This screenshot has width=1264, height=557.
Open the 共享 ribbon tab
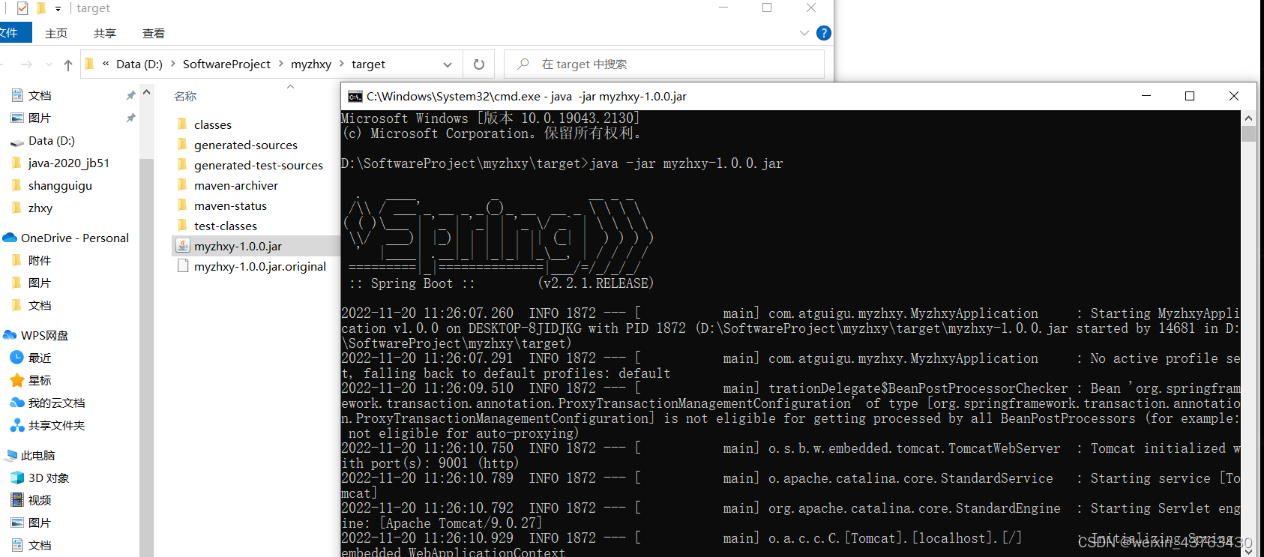pos(105,33)
